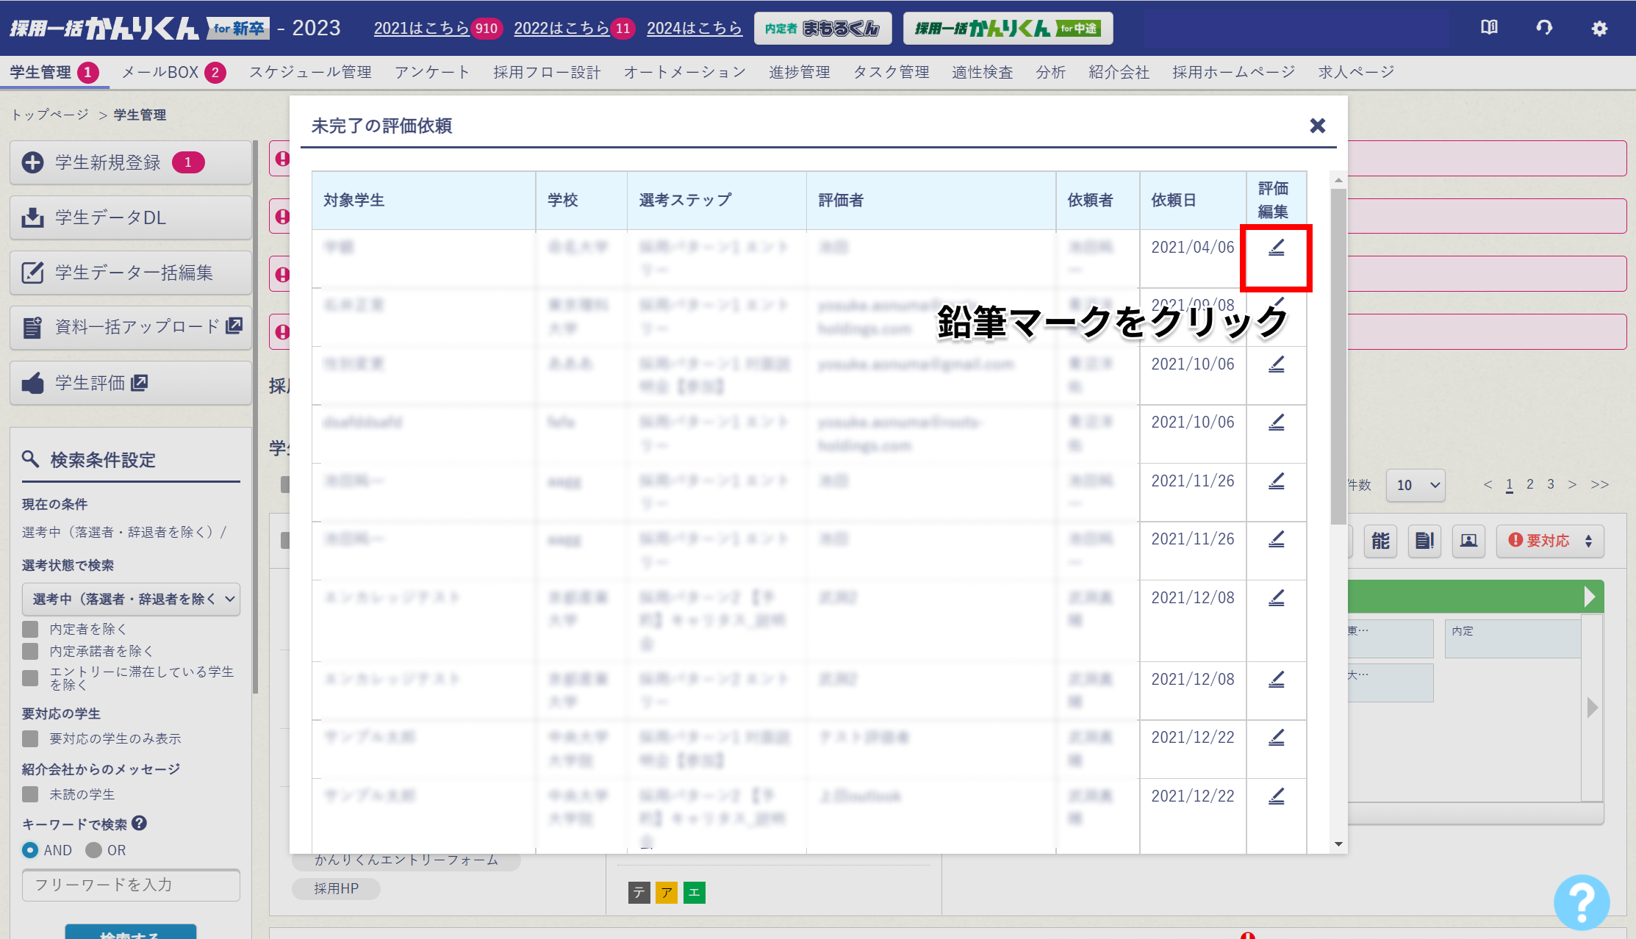Open the book manual icon in header
1636x939 pixels.
1489,28
